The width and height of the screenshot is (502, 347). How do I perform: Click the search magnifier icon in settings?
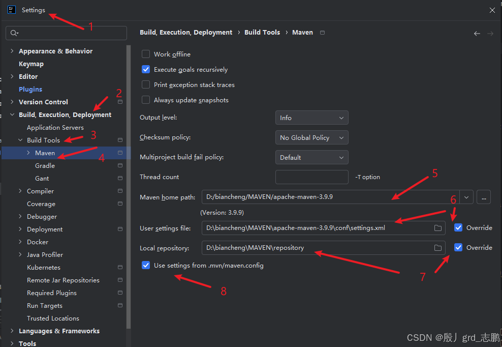coord(14,33)
